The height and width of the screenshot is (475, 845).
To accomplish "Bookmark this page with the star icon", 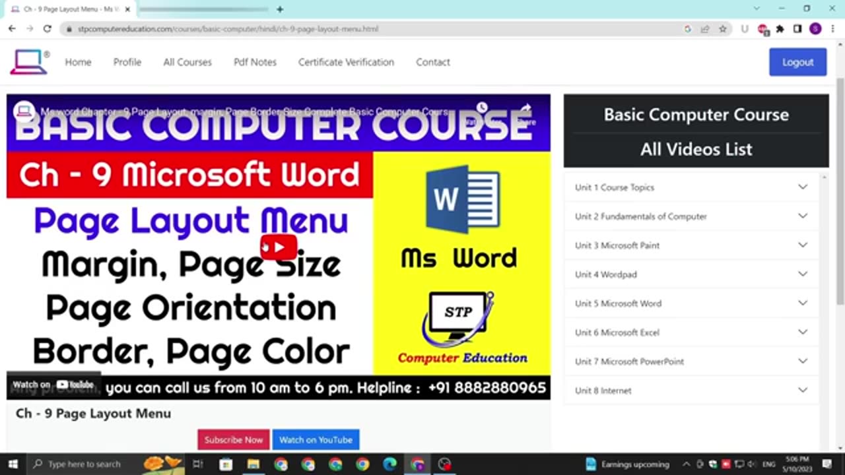I will point(723,29).
